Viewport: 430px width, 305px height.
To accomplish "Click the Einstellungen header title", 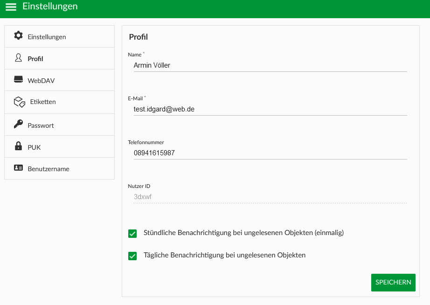I will pos(50,7).
